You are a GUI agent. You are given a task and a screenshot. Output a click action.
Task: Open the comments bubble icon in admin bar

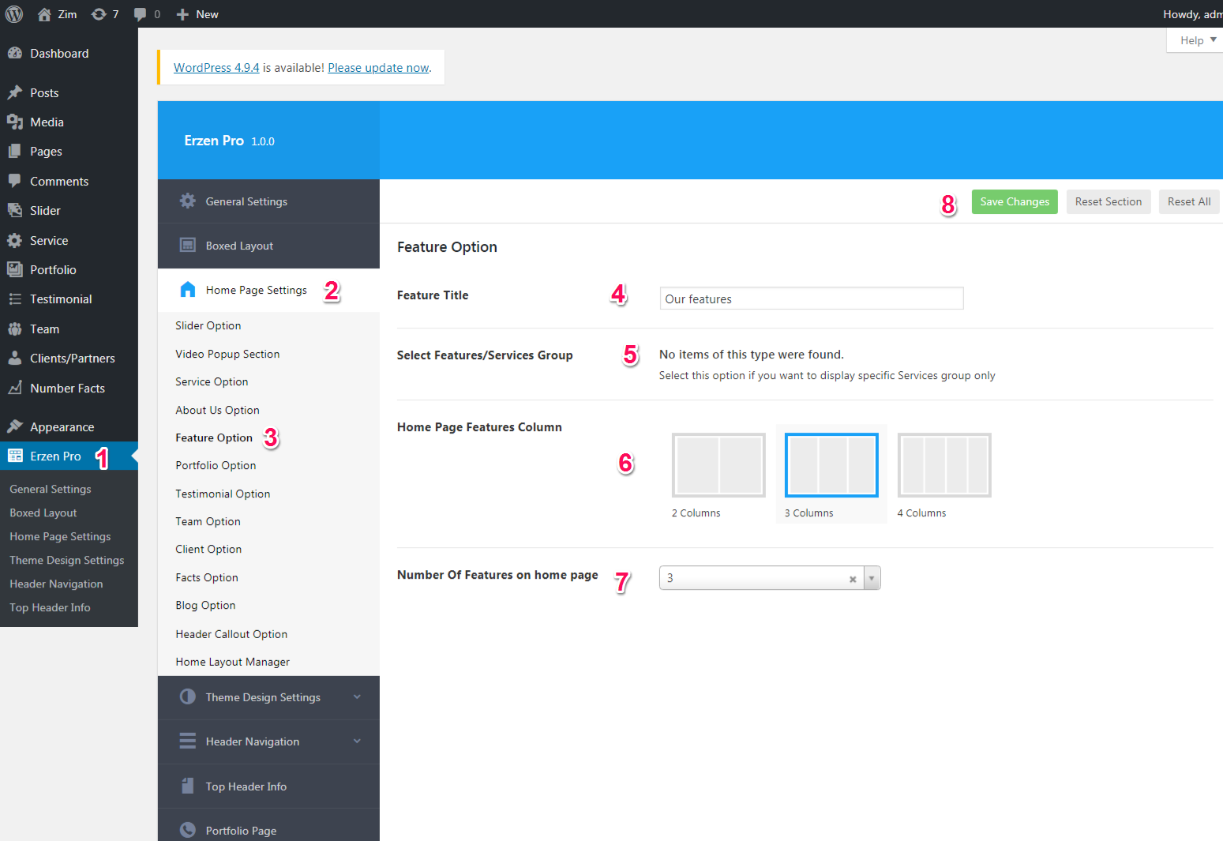click(140, 14)
